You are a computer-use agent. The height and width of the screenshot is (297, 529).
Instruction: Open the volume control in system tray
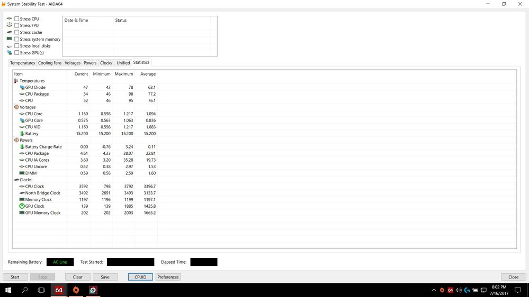(459, 290)
